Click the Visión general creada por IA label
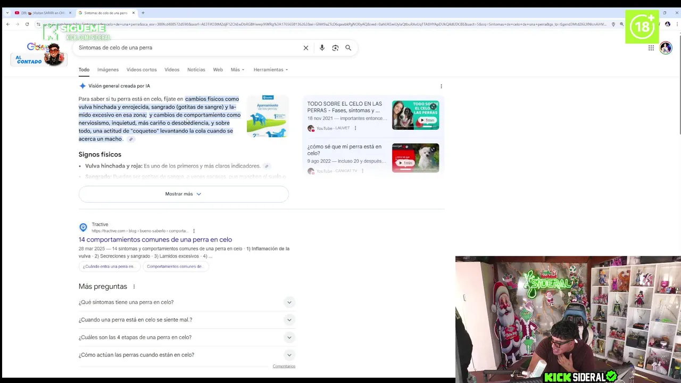Image resolution: width=681 pixels, height=383 pixels. click(119, 86)
